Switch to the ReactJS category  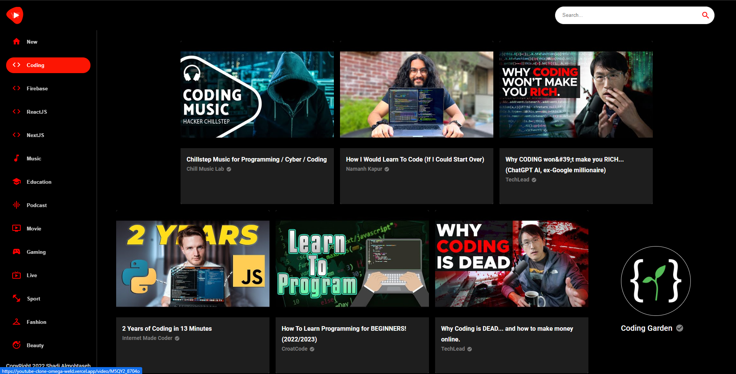[x=48, y=112]
